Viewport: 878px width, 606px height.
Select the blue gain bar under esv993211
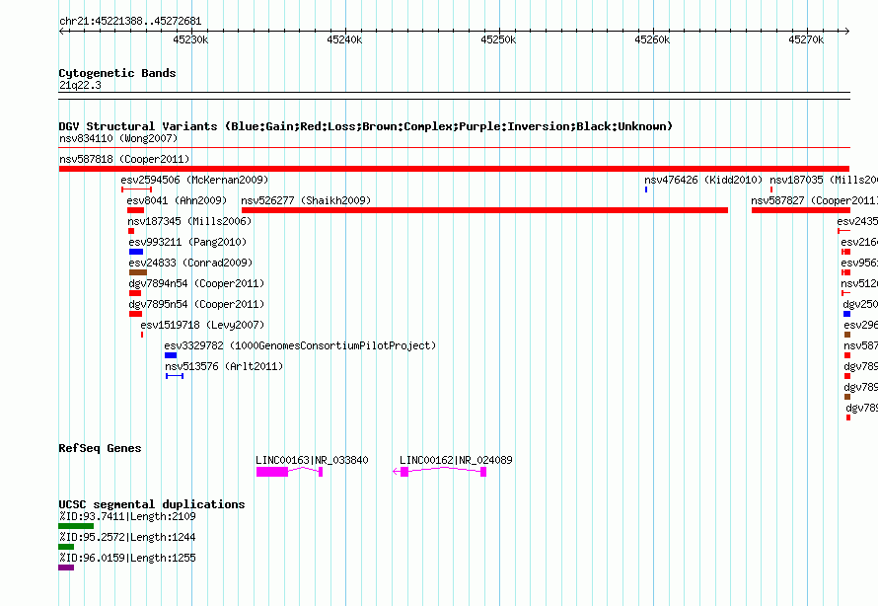(136, 252)
